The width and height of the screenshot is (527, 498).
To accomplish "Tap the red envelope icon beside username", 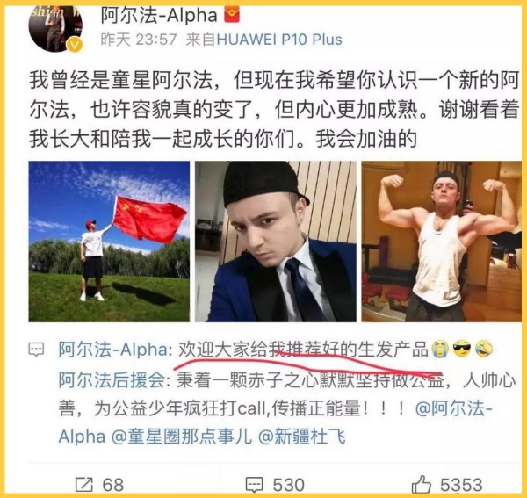I will (231, 15).
